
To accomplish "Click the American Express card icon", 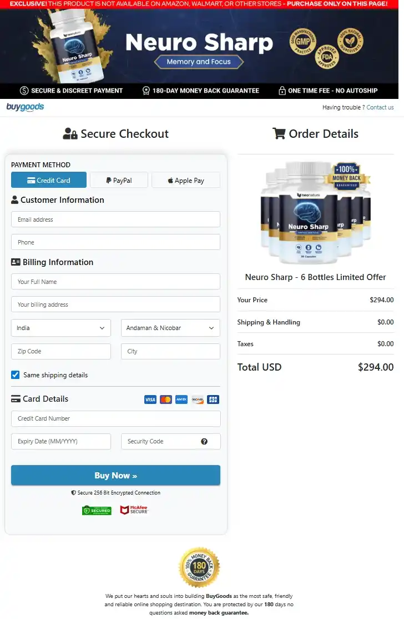I will tap(181, 399).
